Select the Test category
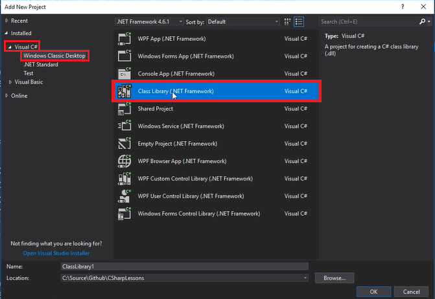This screenshot has width=435, height=299. (29, 73)
